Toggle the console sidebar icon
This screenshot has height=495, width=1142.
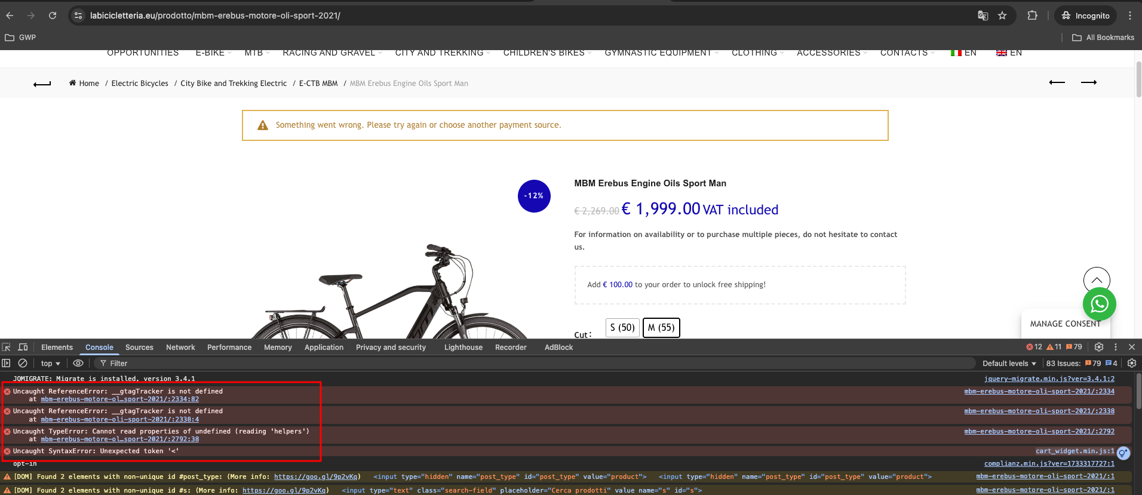click(6, 363)
